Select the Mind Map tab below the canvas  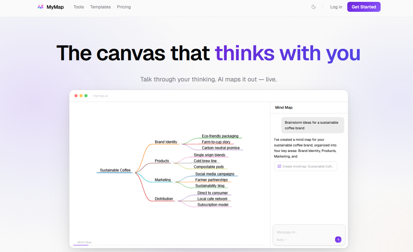[x=84, y=242]
